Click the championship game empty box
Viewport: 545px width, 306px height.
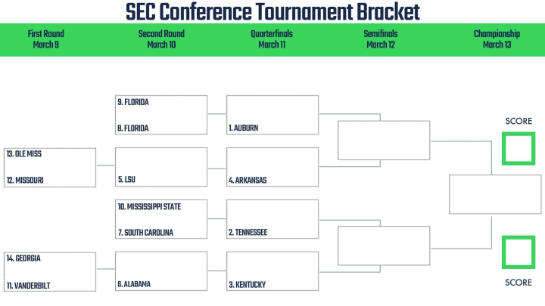(x=495, y=194)
